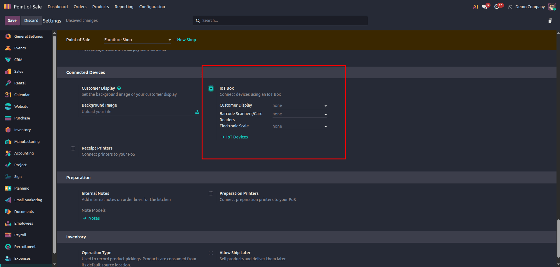Click the Preparation section heading
This screenshot has height=267, width=560.
(x=78, y=178)
